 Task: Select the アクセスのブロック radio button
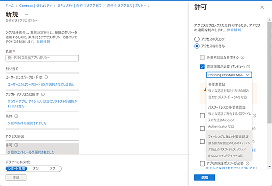[197, 39]
